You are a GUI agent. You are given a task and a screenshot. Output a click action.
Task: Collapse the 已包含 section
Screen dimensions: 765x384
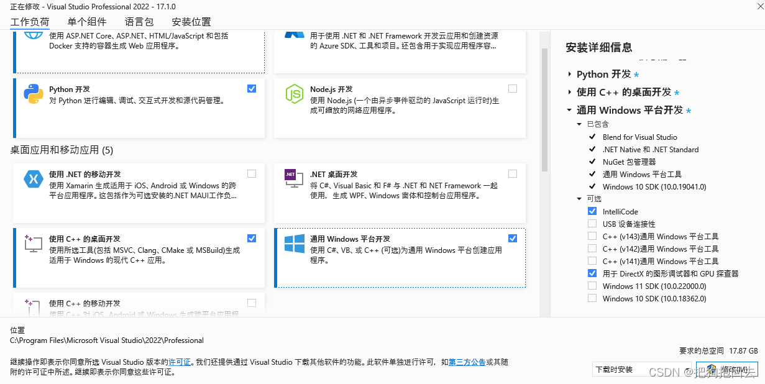point(580,124)
